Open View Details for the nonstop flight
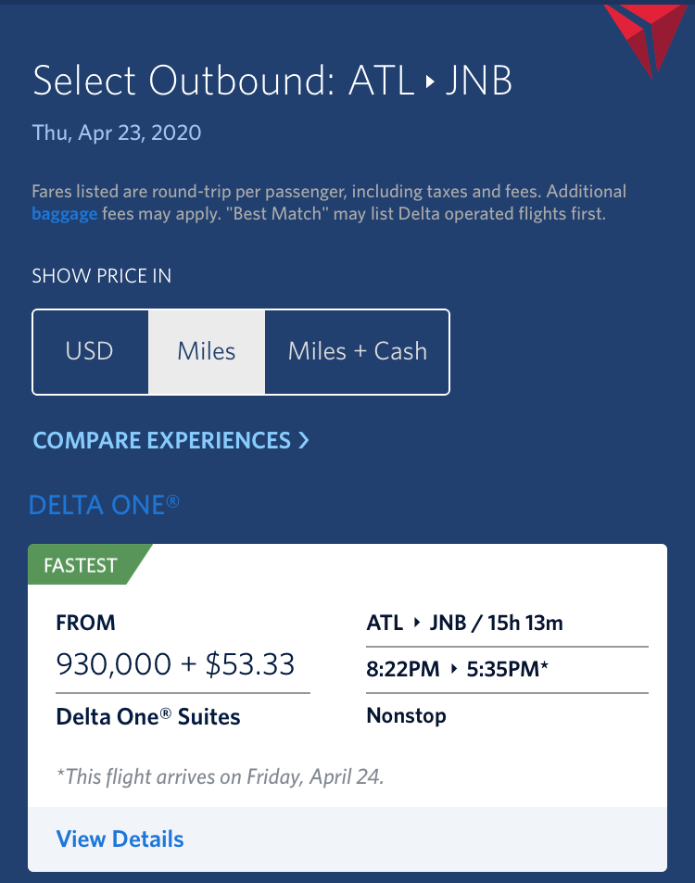The width and height of the screenshot is (695, 883). [x=120, y=839]
